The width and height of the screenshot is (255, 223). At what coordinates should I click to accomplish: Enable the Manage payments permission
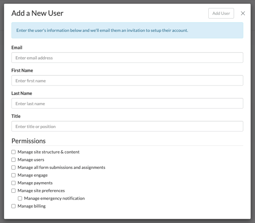14,183
